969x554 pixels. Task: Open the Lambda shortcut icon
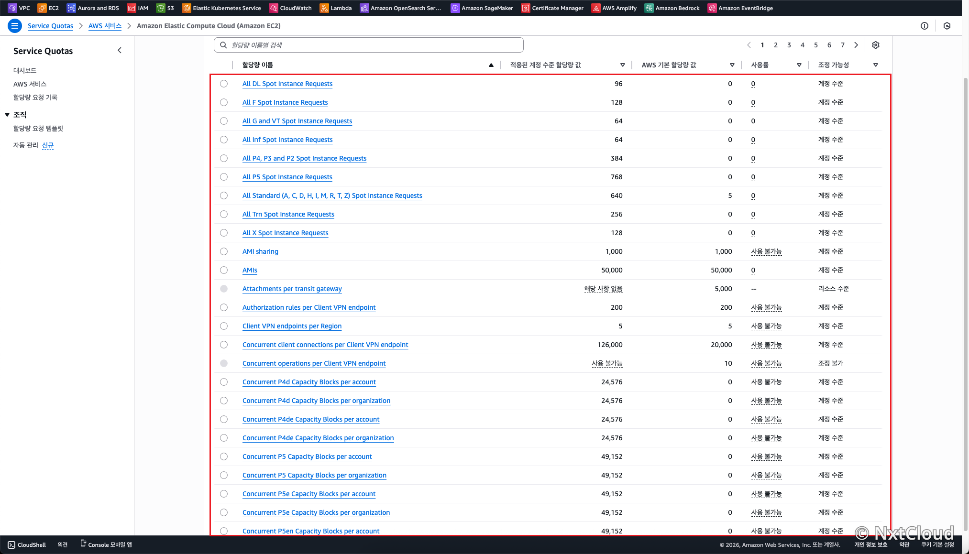click(x=324, y=8)
